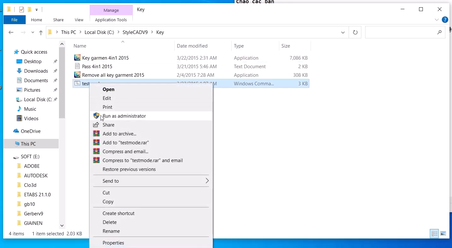The height and width of the screenshot is (248, 452).
Task: Switch to large thumbnails view icon
Action: (443, 234)
